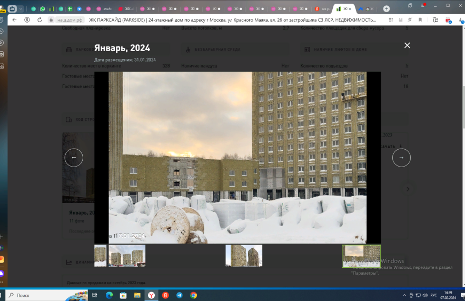The height and width of the screenshot is (301, 465).
Task: Switch to the 'avah' tab
Action: click(x=104, y=9)
